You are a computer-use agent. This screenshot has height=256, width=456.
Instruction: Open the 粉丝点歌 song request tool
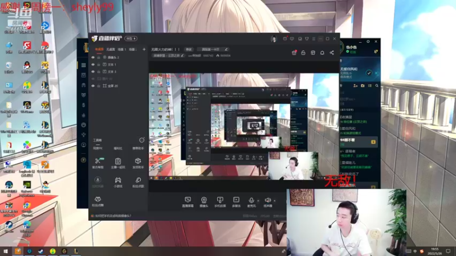[x=138, y=182]
